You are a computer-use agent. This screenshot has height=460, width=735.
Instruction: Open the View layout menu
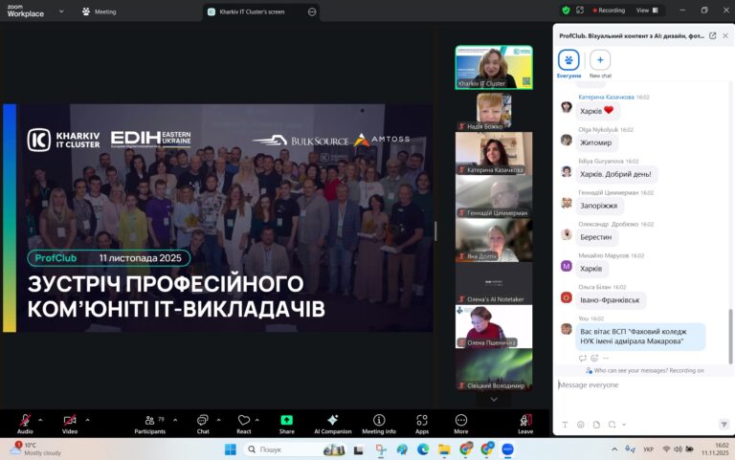pos(647,10)
